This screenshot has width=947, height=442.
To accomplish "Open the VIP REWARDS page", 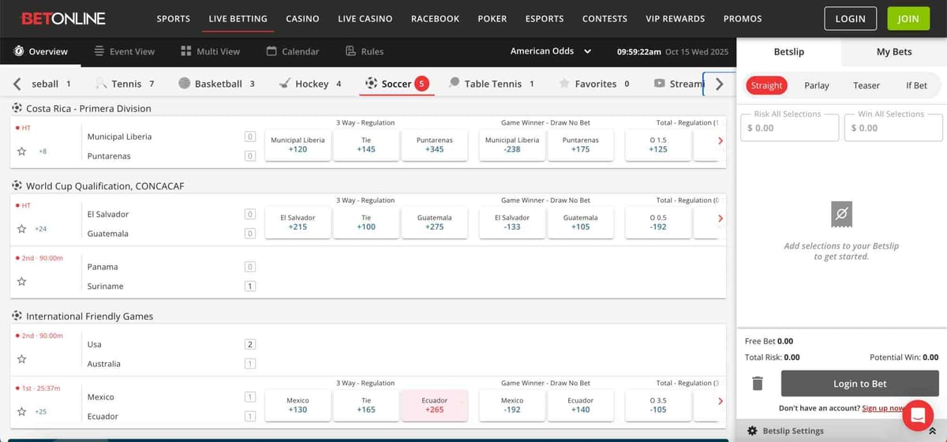I will (x=676, y=18).
